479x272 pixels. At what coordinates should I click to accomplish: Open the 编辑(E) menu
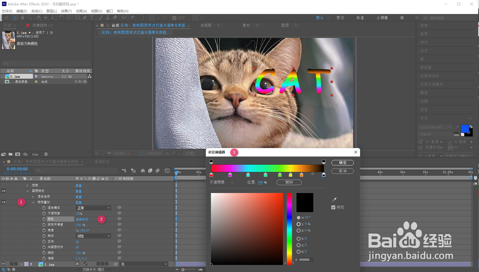(22, 11)
